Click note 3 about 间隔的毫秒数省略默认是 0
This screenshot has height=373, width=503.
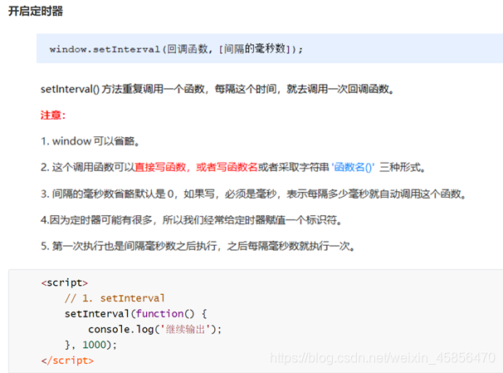(x=253, y=194)
